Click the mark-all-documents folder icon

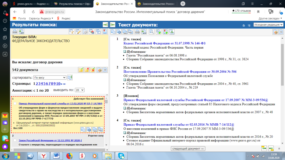(81, 70)
